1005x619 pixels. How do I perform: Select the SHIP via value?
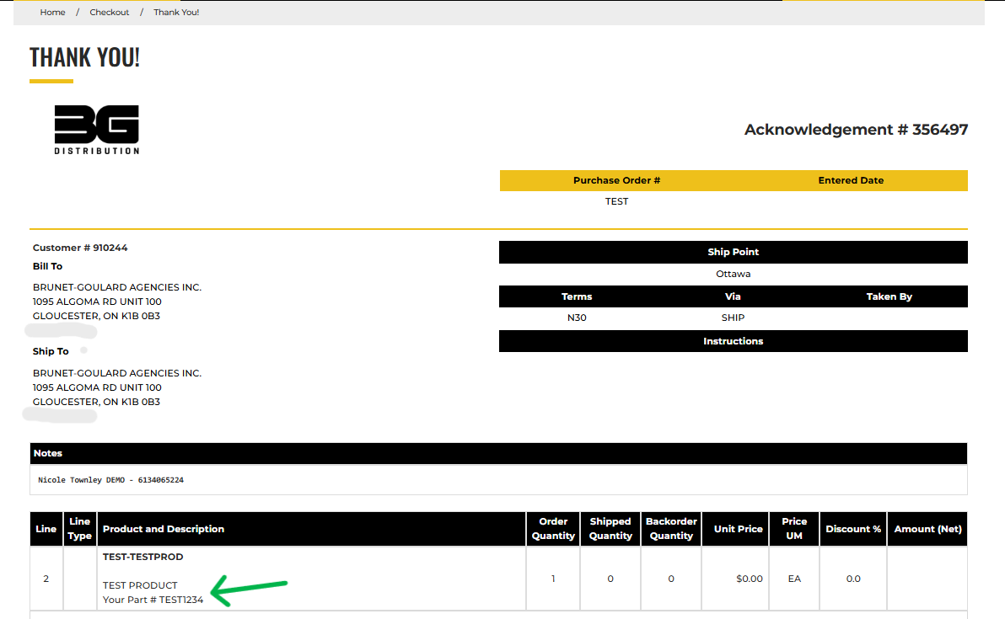733,318
